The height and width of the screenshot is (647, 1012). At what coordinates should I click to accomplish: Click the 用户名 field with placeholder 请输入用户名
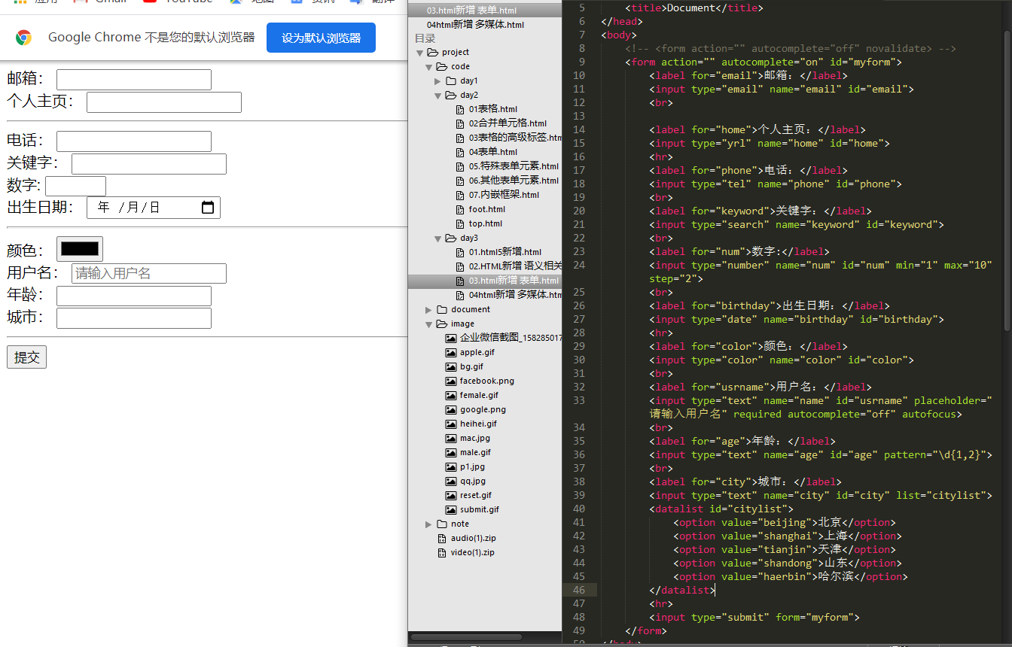click(x=149, y=274)
